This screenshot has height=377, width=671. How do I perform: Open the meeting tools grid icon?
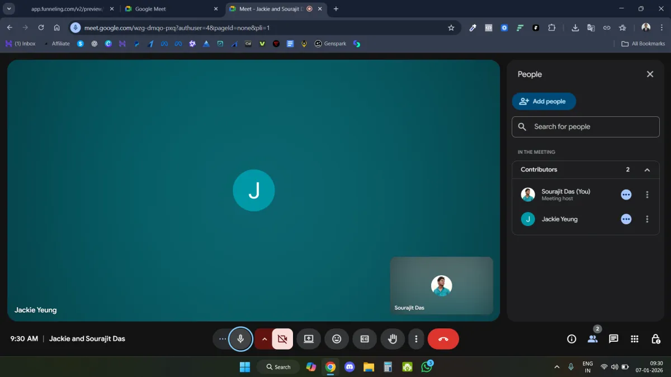pos(635,339)
